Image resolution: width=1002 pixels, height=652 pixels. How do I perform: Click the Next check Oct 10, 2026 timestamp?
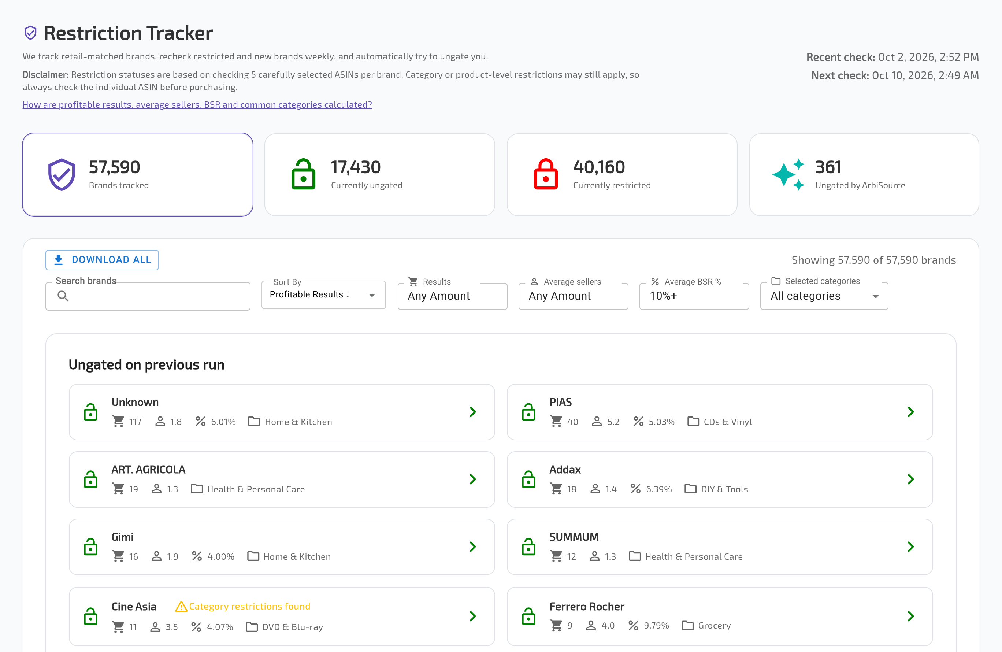click(895, 75)
